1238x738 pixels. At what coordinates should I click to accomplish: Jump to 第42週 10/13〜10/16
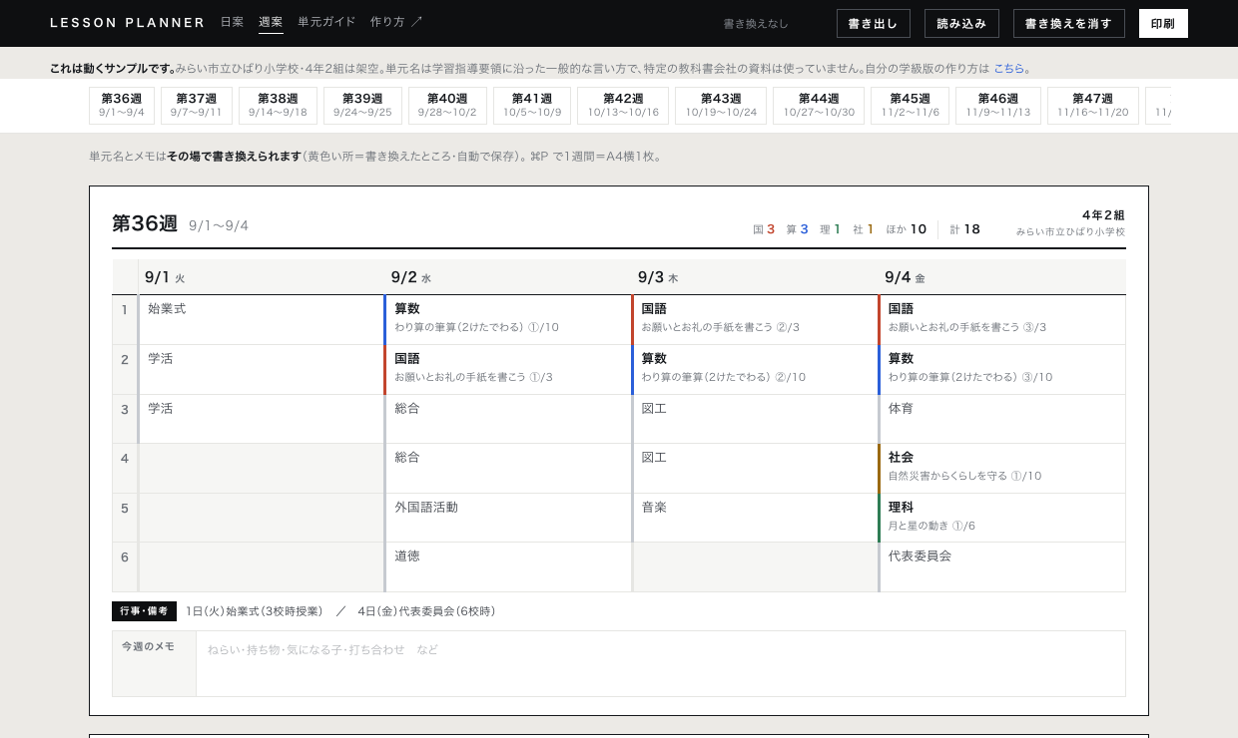tap(623, 105)
